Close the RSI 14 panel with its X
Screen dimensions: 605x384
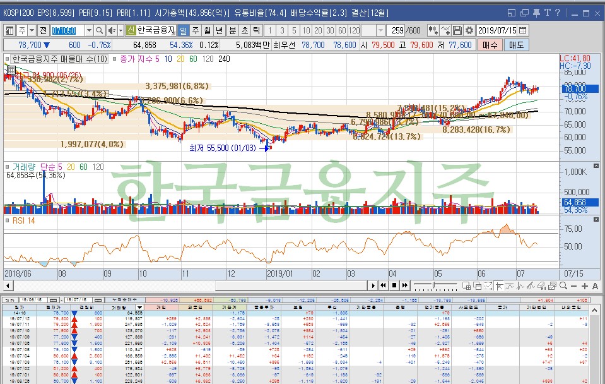[x=596, y=219]
